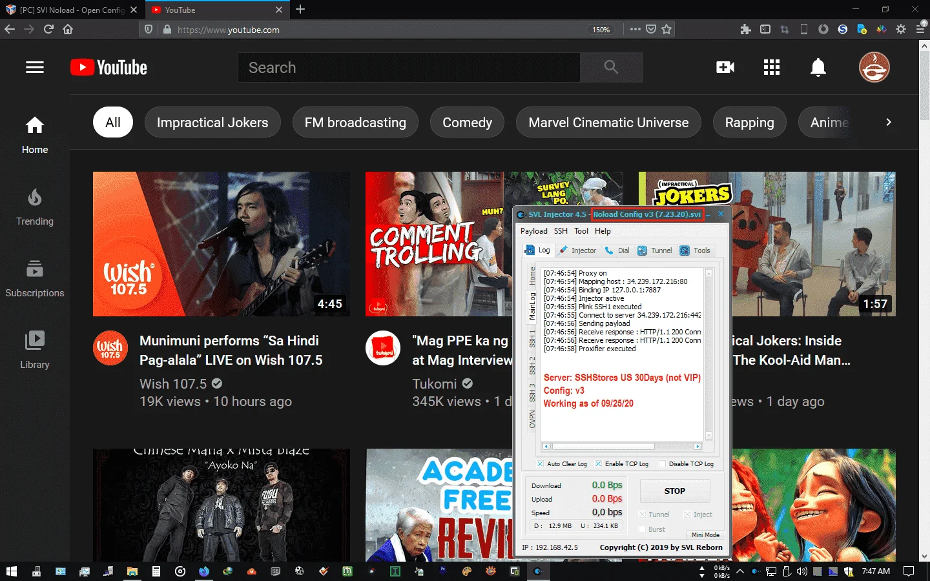The width and height of the screenshot is (930, 581).
Task: Open Subscriptions in YouTube sidebar
Action: pyautogui.click(x=35, y=279)
